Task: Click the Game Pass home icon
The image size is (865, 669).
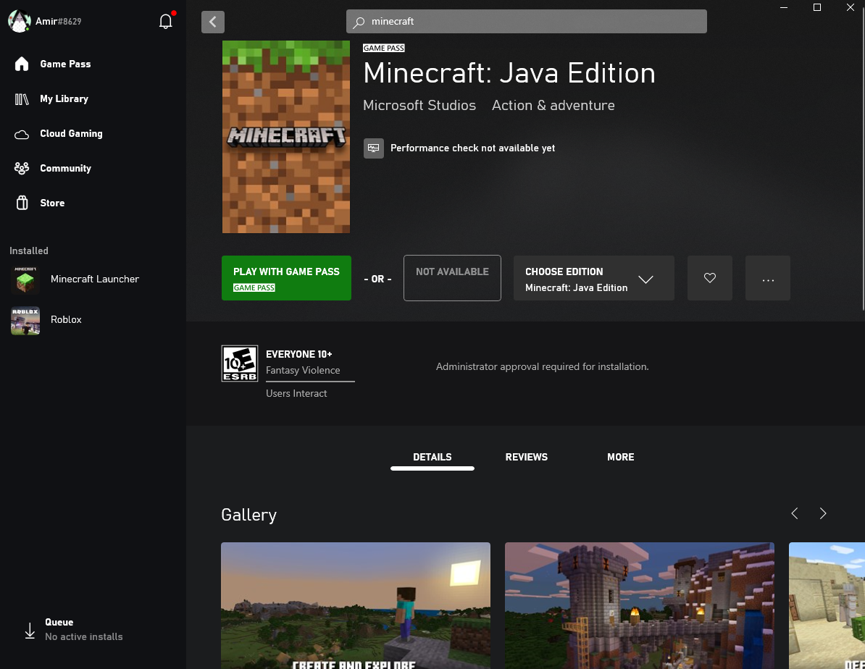Action: (x=22, y=64)
